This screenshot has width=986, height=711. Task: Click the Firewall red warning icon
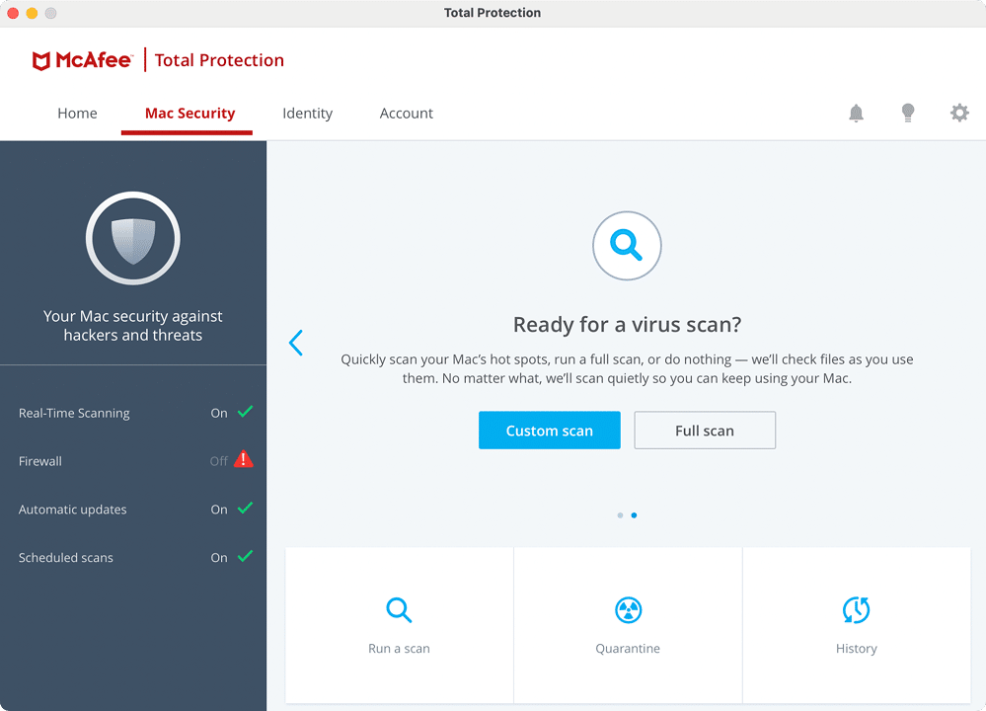[244, 459]
